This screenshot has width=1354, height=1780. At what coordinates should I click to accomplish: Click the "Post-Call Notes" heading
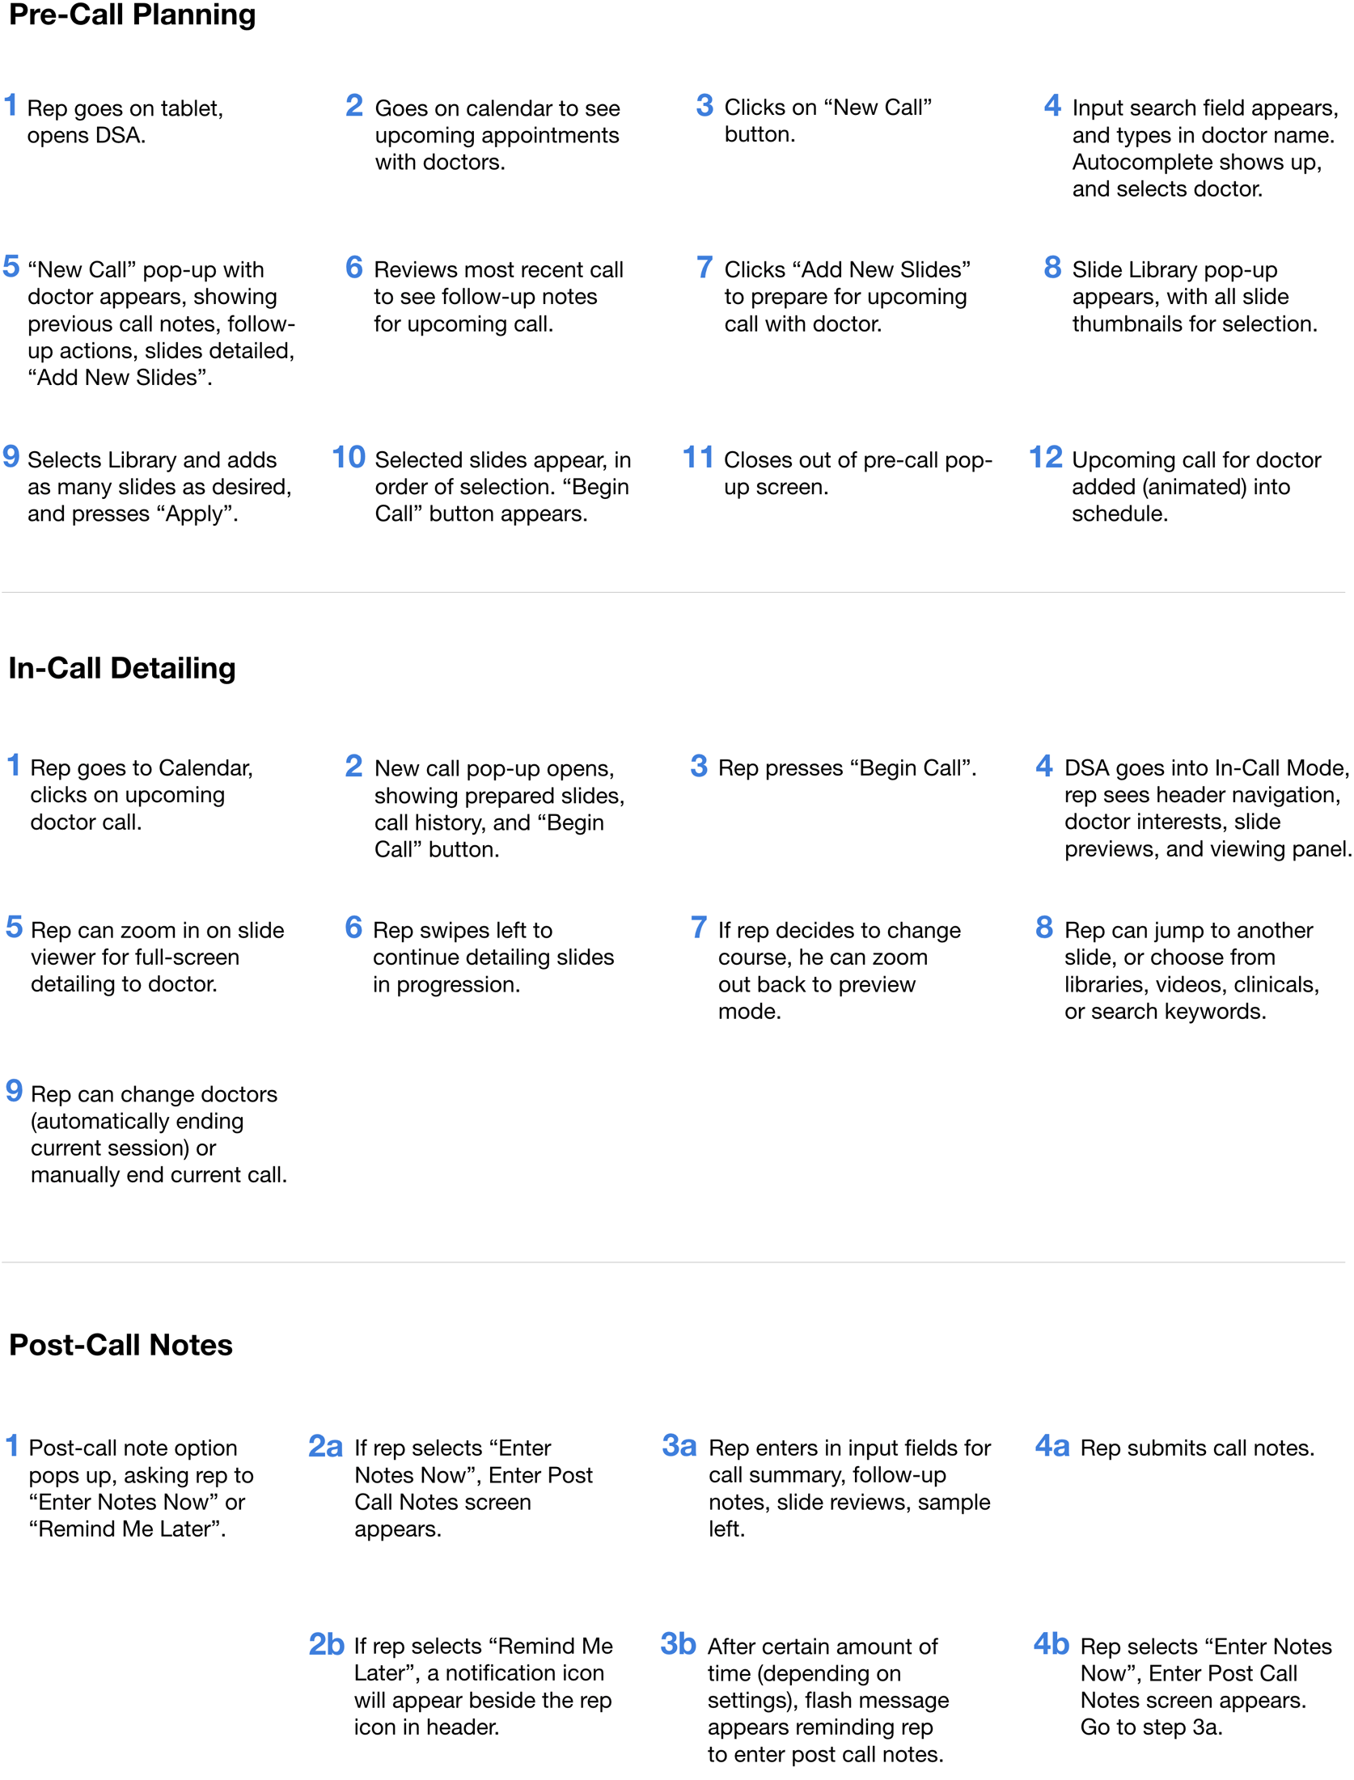(x=121, y=1344)
